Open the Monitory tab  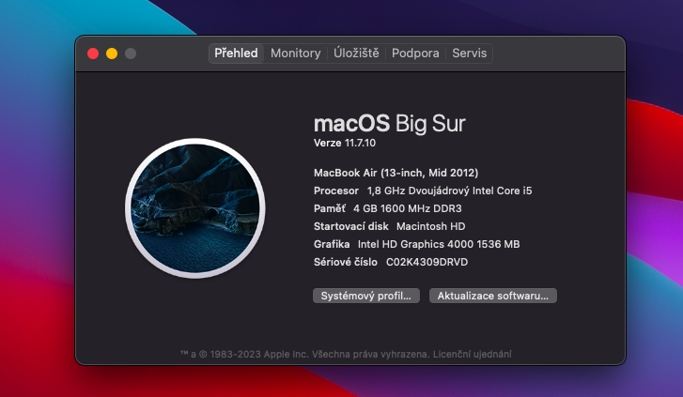pyautogui.click(x=295, y=53)
